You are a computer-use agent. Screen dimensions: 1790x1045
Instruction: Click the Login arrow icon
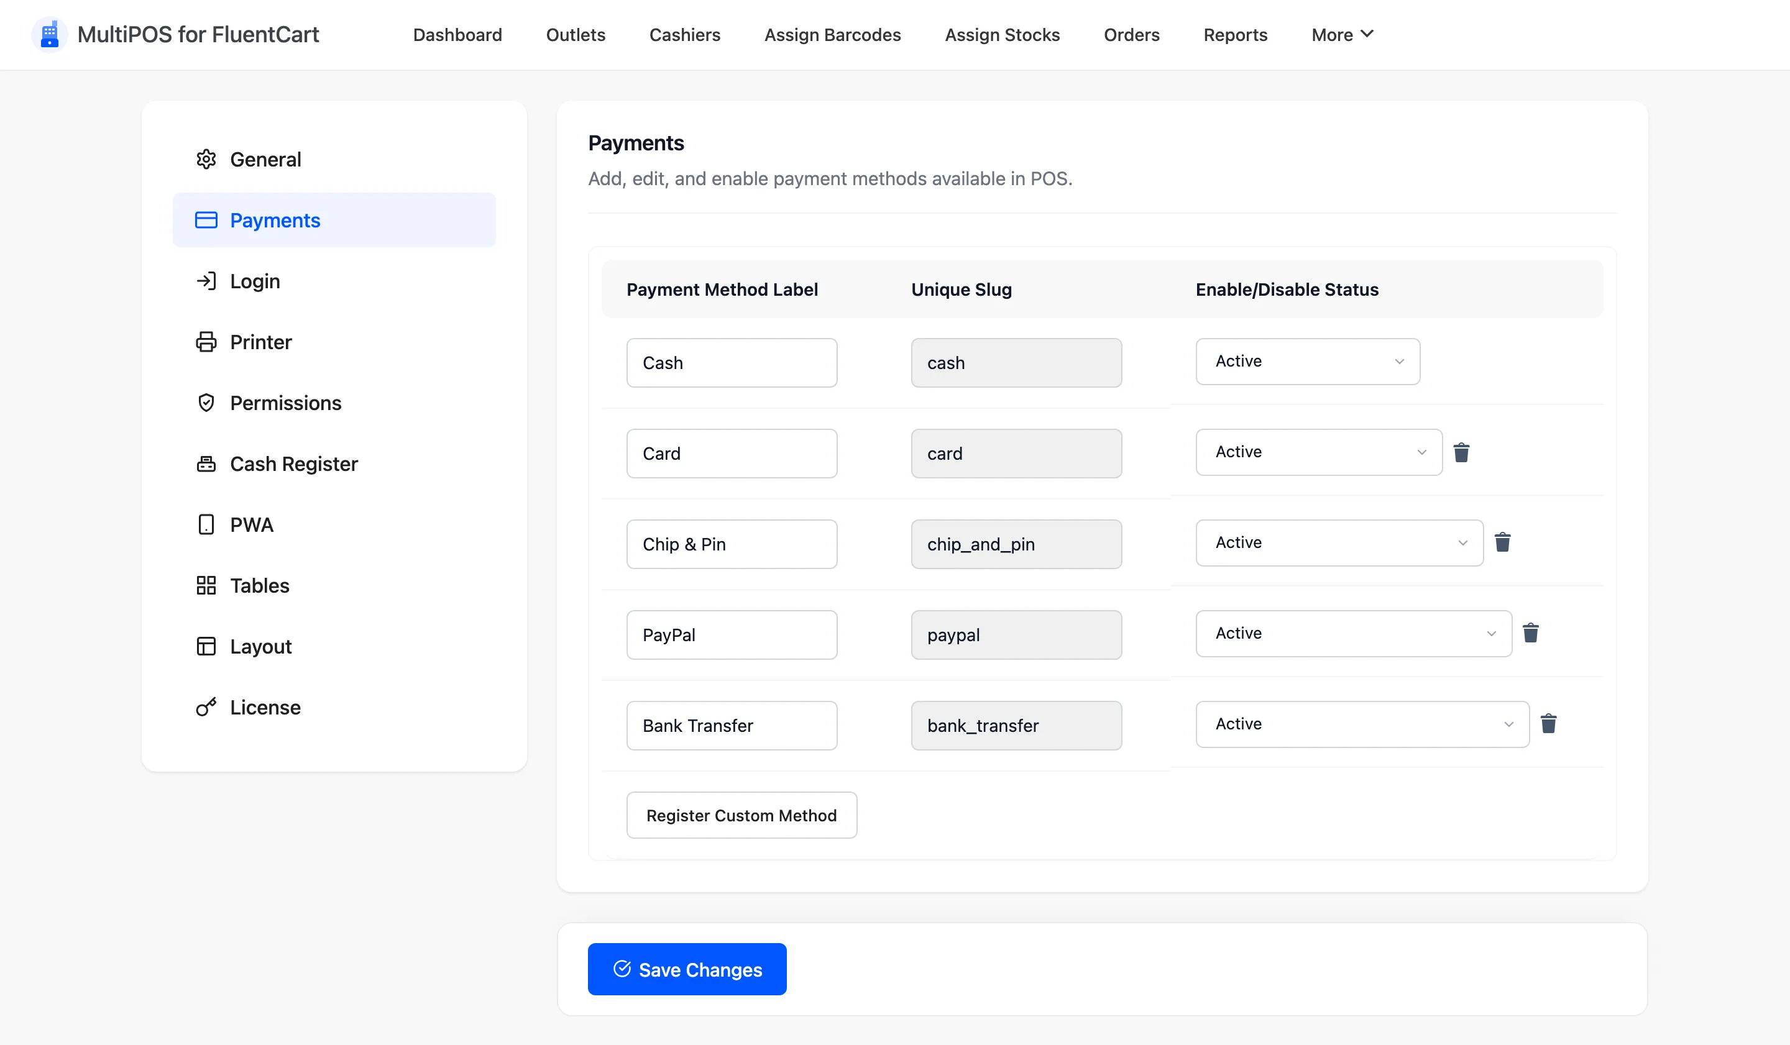click(x=206, y=281)
